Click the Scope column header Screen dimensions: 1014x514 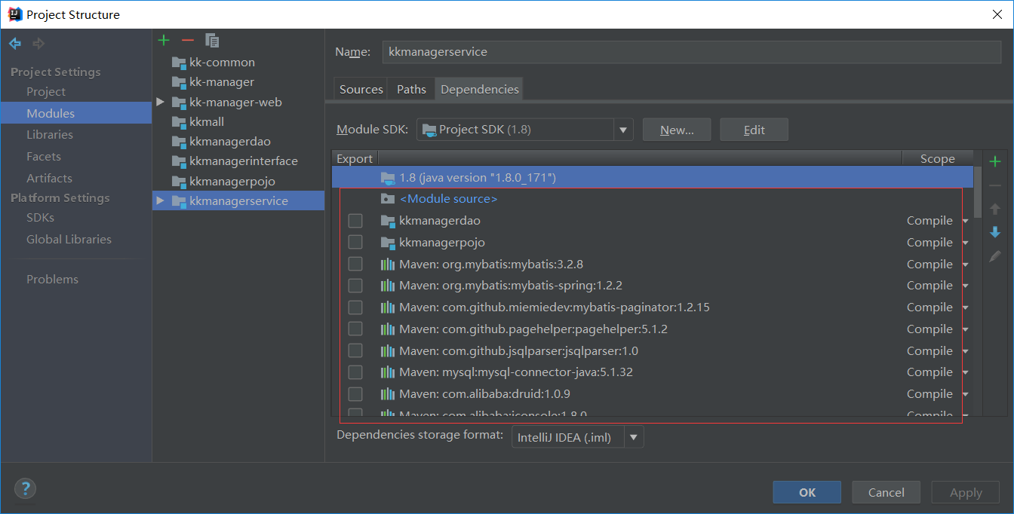coord(937,158)
